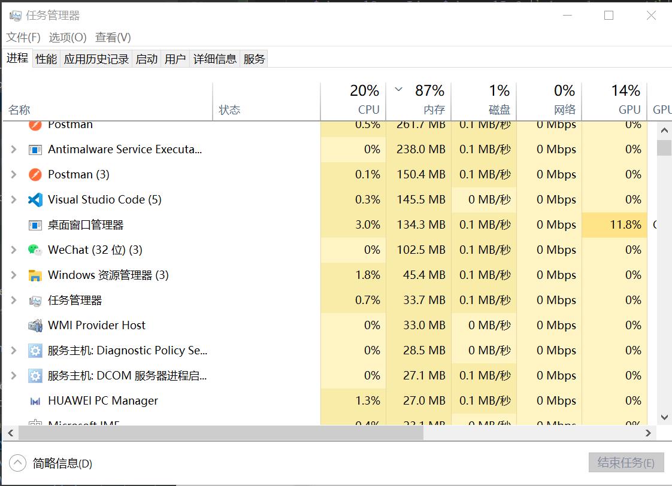Click the 结束任务 button
The height and width of the screenshot is (486, 672).
click(x=626, y=462)
